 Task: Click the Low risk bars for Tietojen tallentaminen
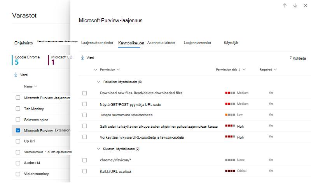coord(230,114)
